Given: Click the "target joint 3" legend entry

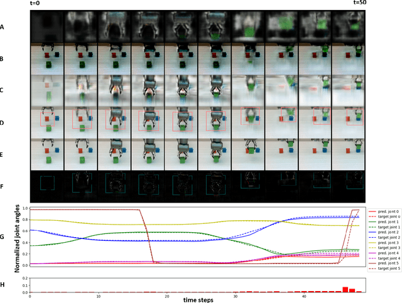Looking at the screenshot, I should tap(384, 248).
